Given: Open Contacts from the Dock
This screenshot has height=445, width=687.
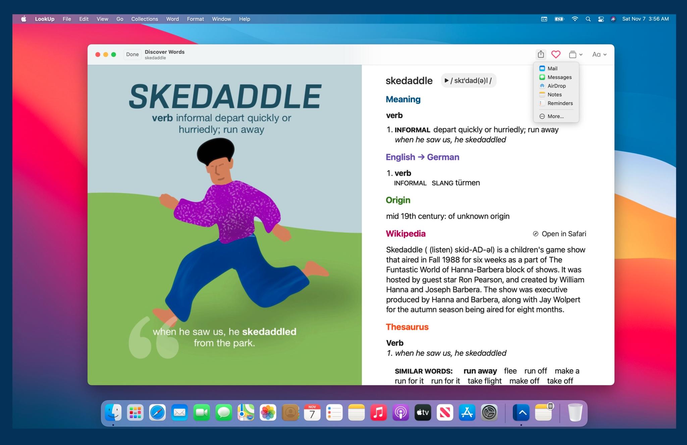Looking at the screenshot, I should (x=290, y=412).
